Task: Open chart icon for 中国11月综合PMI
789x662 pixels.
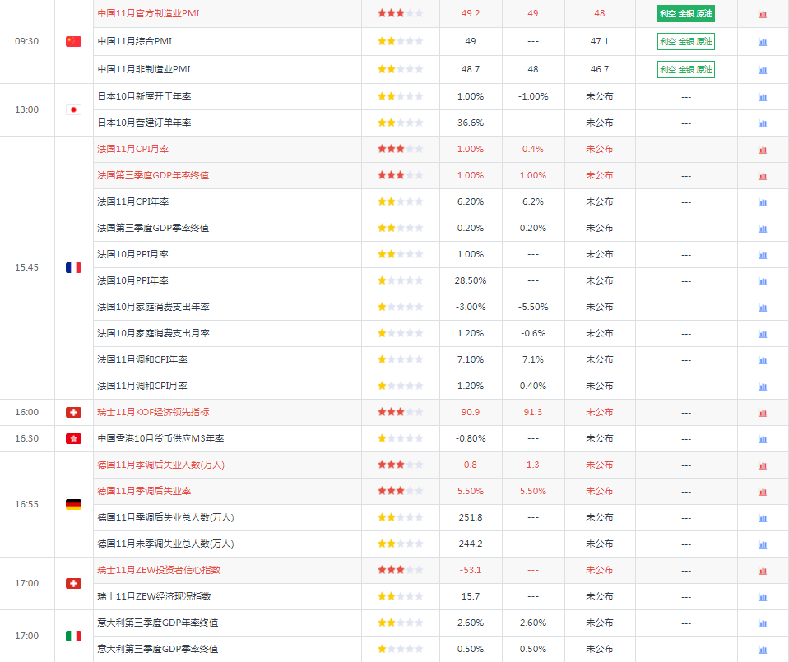Action: coord(763,42)
